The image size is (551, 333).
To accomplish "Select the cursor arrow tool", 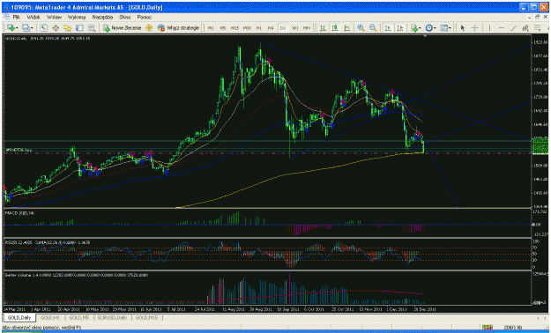I will coord(463,28).
